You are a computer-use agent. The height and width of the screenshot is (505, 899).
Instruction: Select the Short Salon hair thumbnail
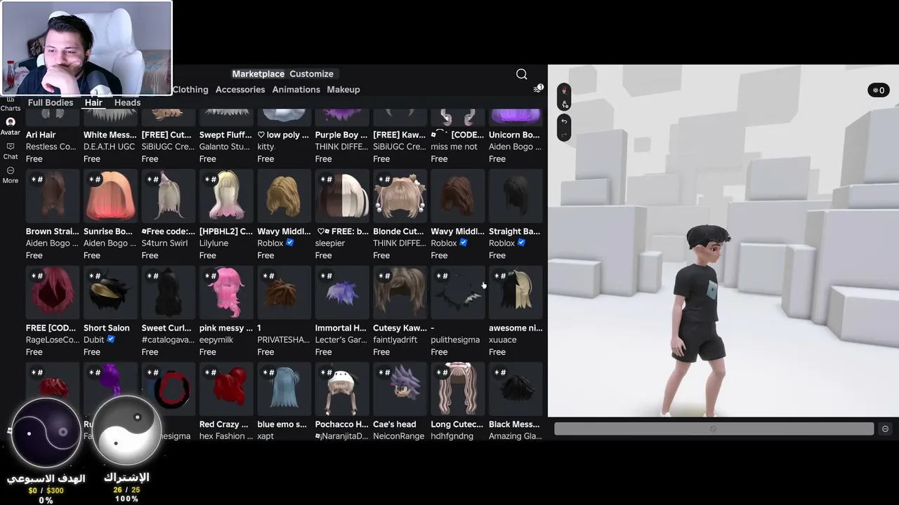pos(110,293)
